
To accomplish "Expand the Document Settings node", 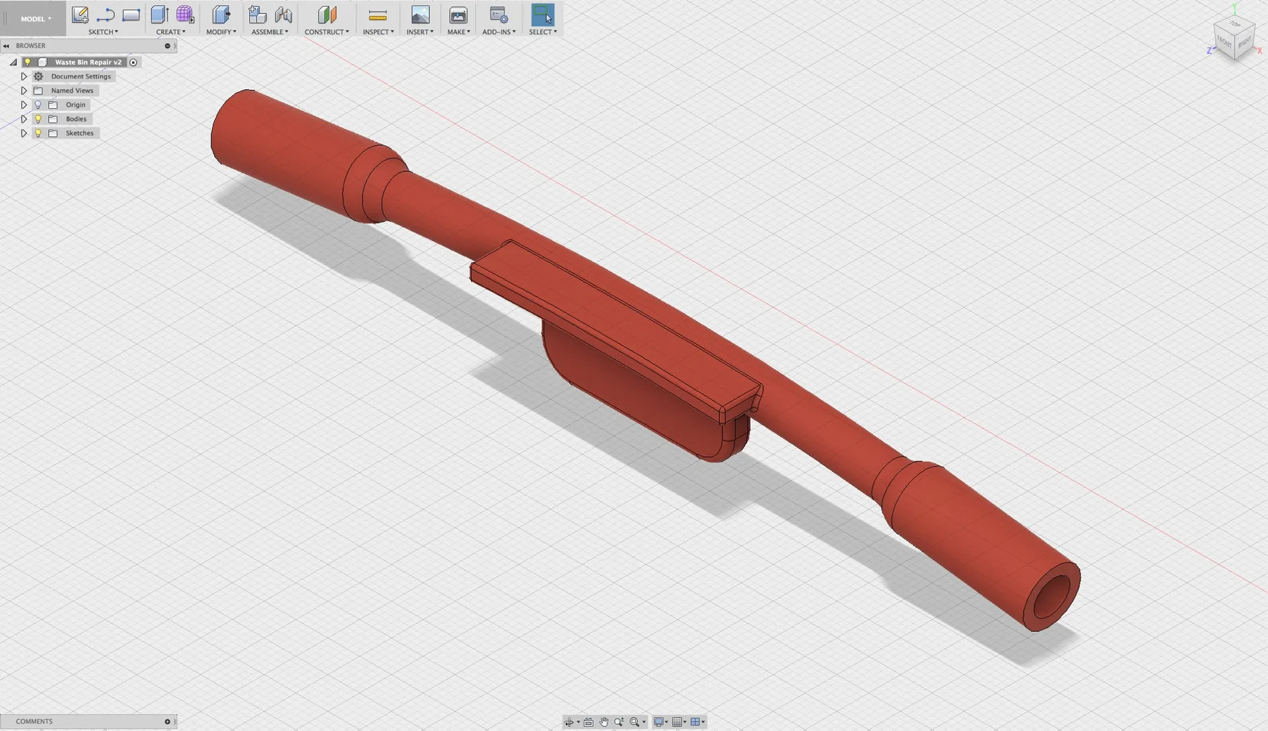I will tap(24, 76).
